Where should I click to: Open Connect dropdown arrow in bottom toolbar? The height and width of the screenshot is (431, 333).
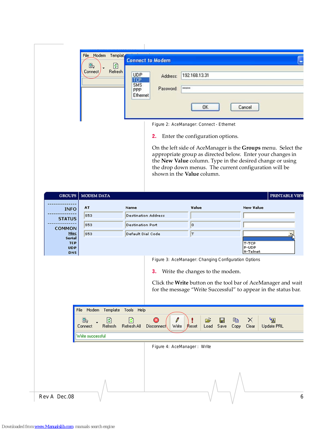pyautogui.click(x=97, y=322)
